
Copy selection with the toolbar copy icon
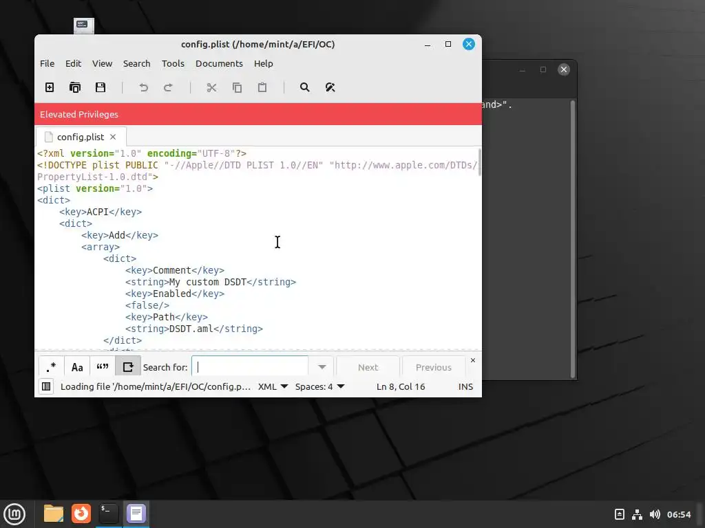pos(237,87)
